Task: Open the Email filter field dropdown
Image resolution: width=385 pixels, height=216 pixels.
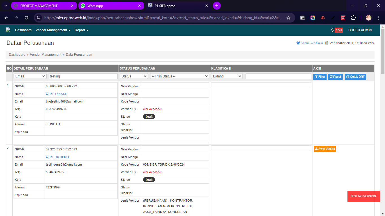Action: pyautogui.click(x=30, y=76)
